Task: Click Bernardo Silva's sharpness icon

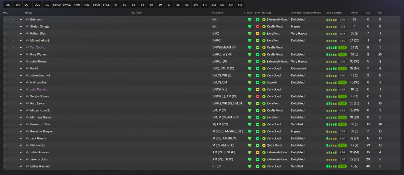Action: (x=258, y=124)
